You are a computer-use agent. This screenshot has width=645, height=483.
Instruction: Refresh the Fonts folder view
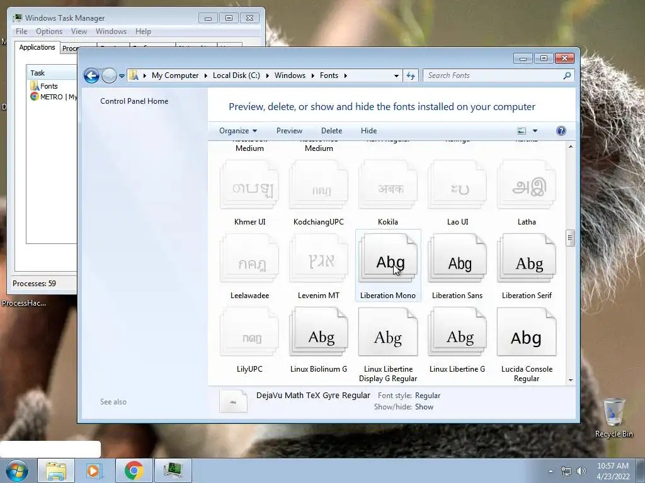coord(411,75)
